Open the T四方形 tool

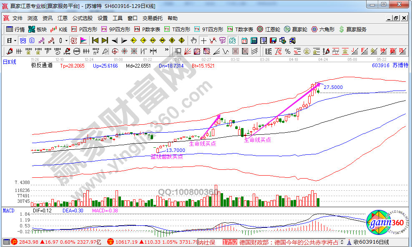(177, 30)
